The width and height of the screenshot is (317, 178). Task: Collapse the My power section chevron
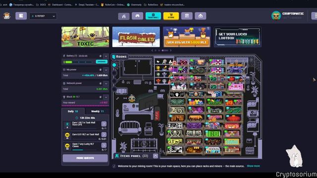pos(106,70)
